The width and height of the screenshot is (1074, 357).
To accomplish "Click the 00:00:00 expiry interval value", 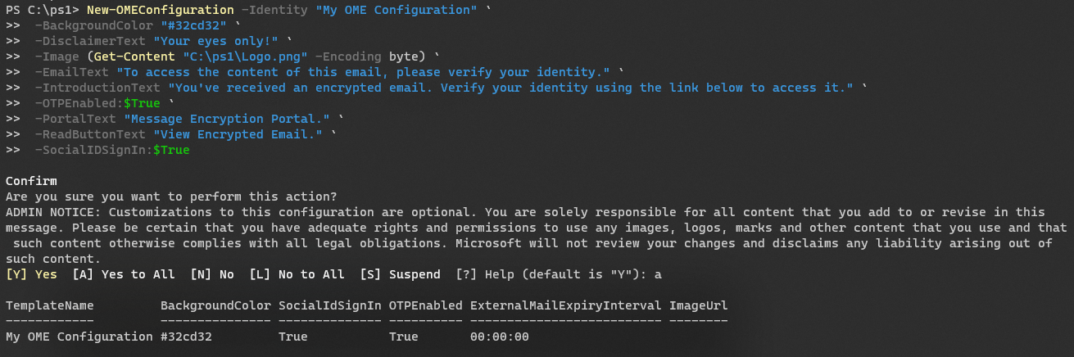I will (x=500, y=337).
